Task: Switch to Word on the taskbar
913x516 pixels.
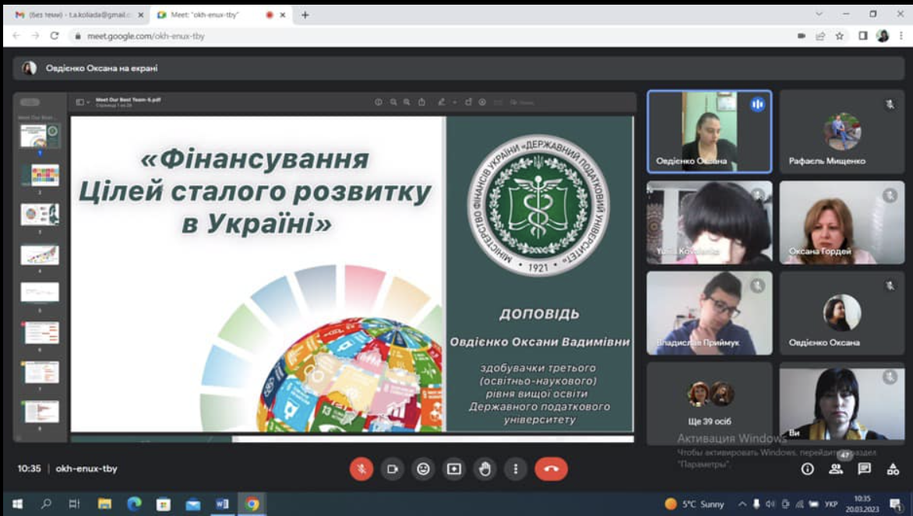Action: tap(223, 504)
